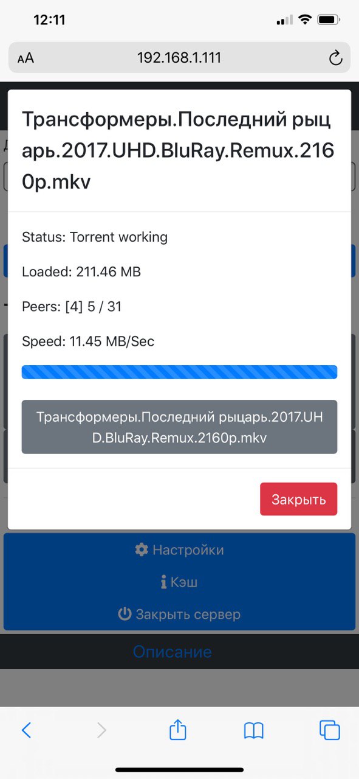Open the Кэш menu item
Viewport: 359px width, 779px height.
tap(179, 582)
